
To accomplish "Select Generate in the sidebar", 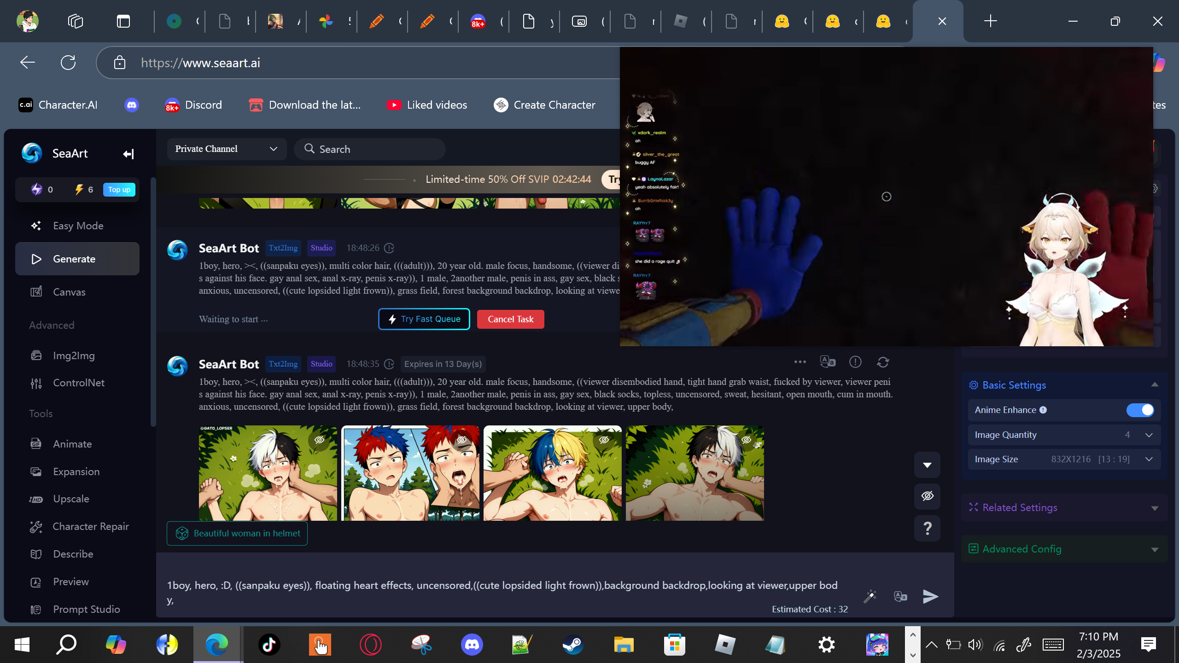I will click(77, 259).
